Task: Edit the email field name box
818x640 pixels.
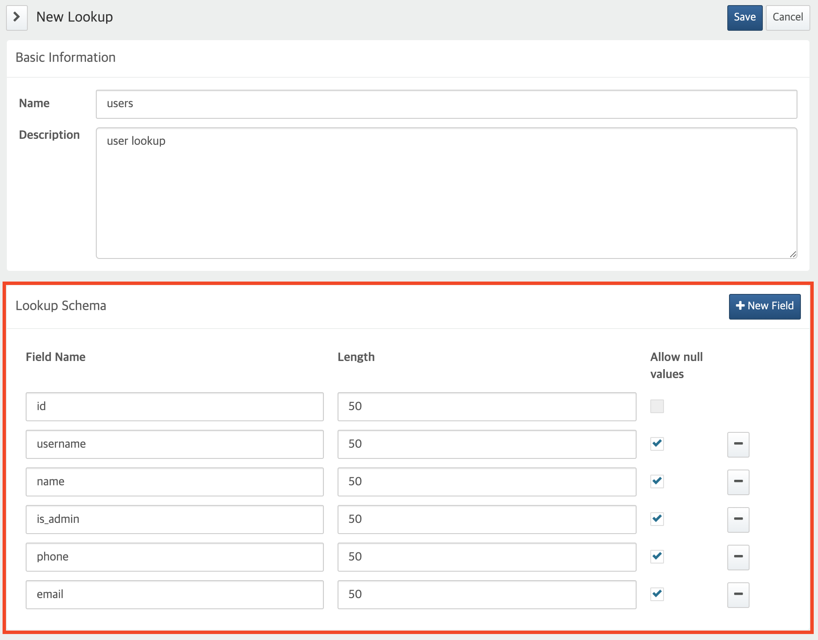Action: click(175, 595)
